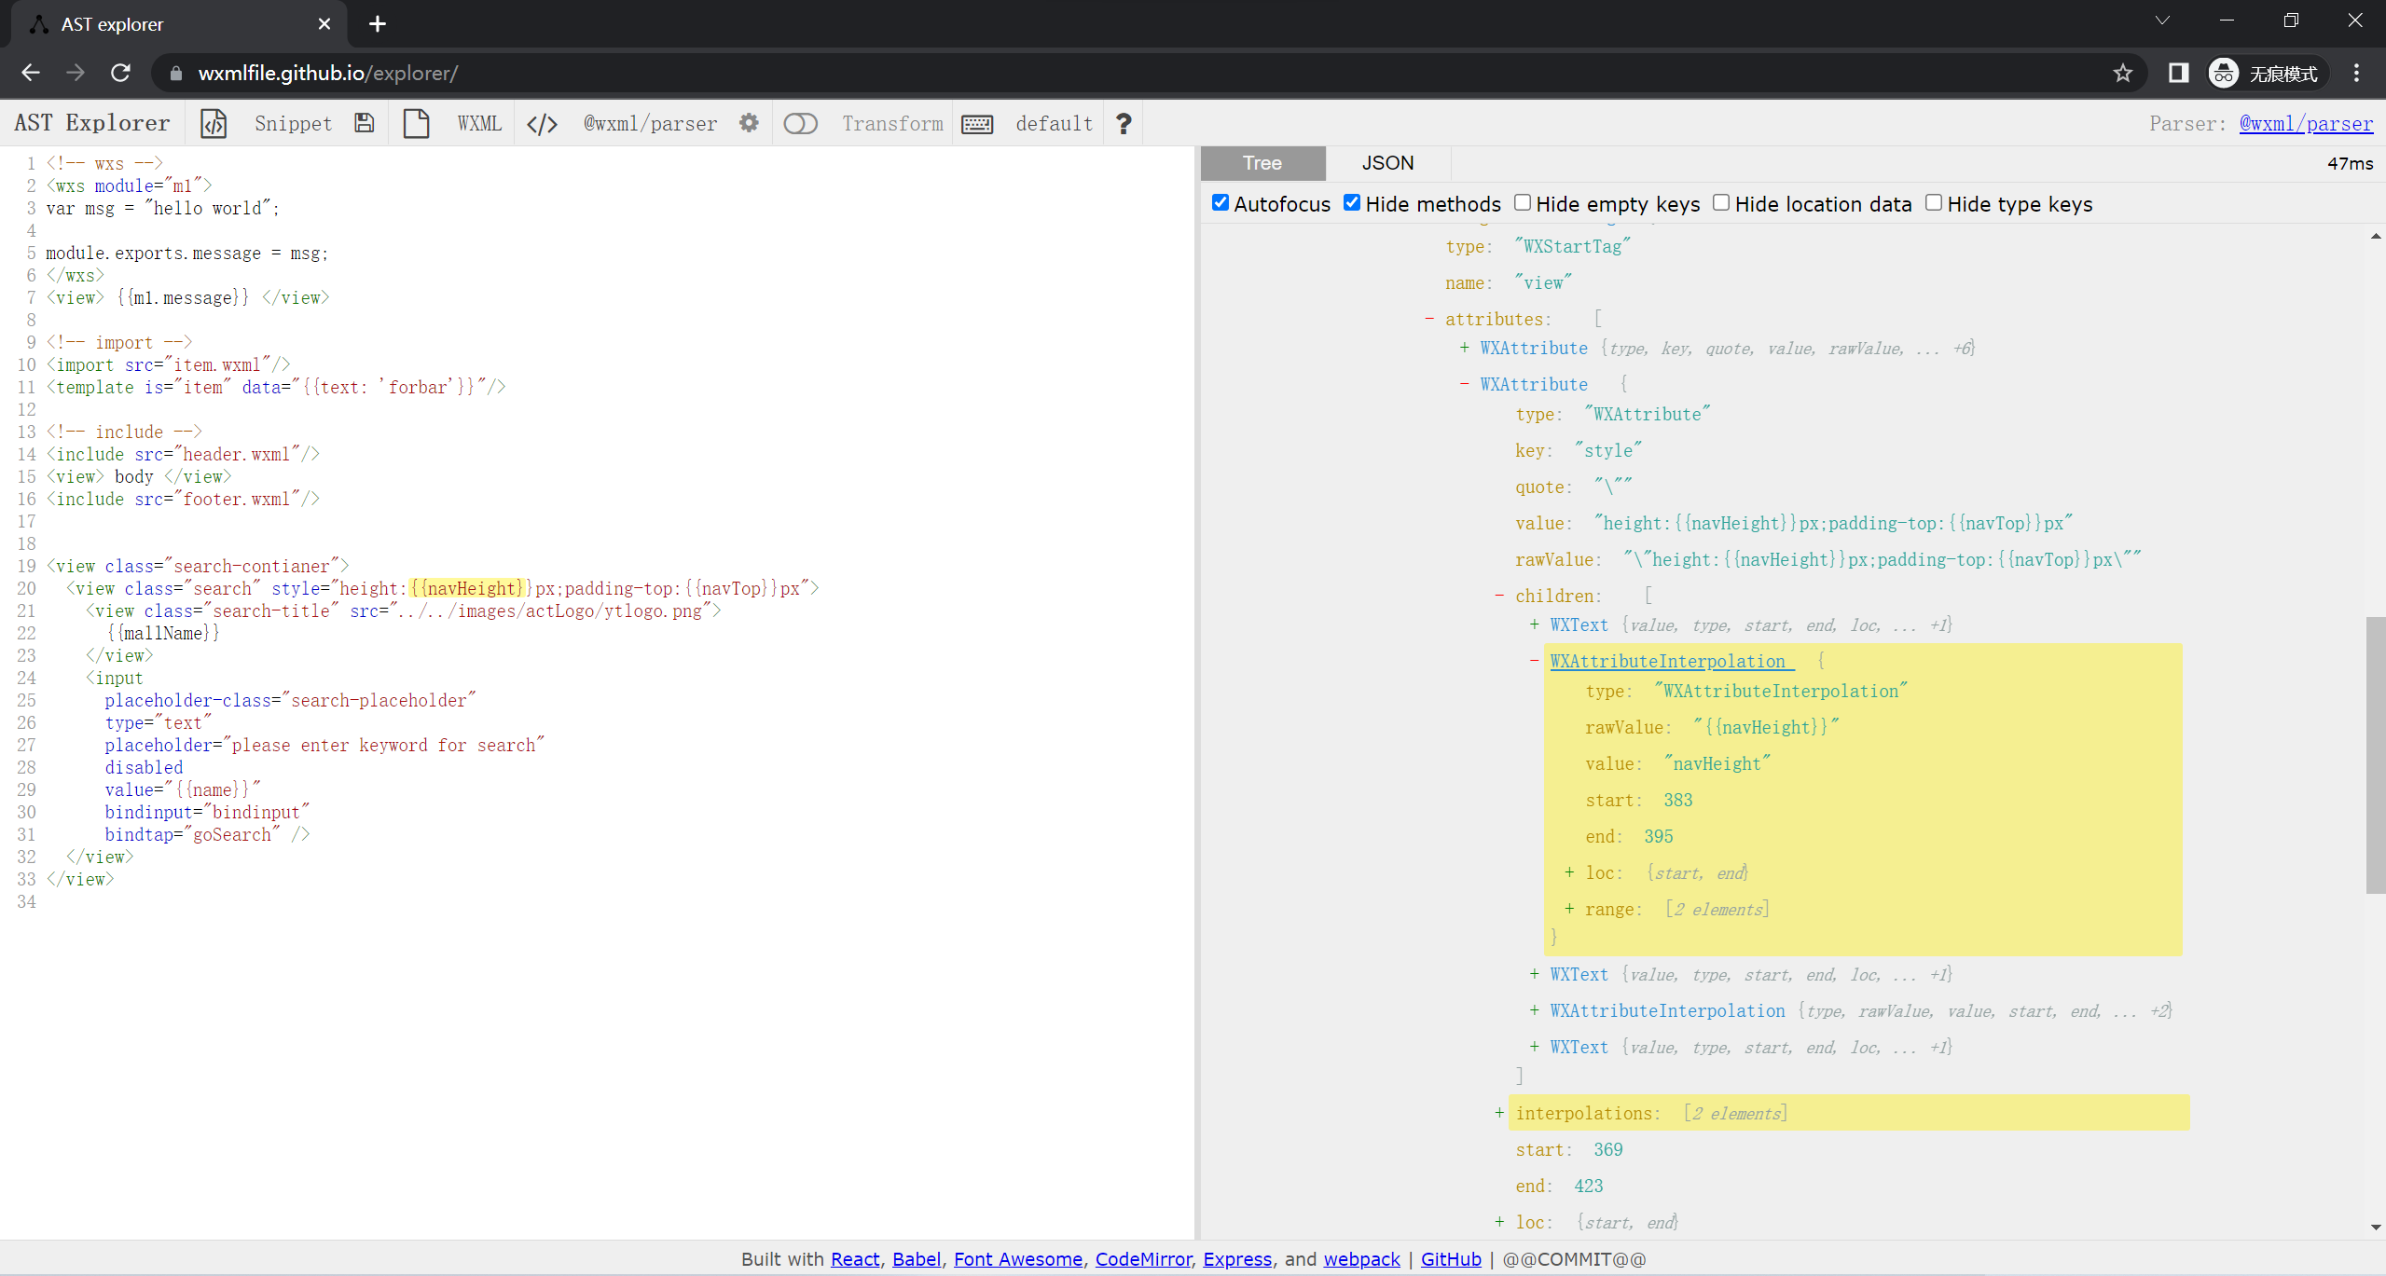Click the Snippet code file icon
Image resolution: width=2386 pixels, height=1276 pixels.
(x=214, y=123)
